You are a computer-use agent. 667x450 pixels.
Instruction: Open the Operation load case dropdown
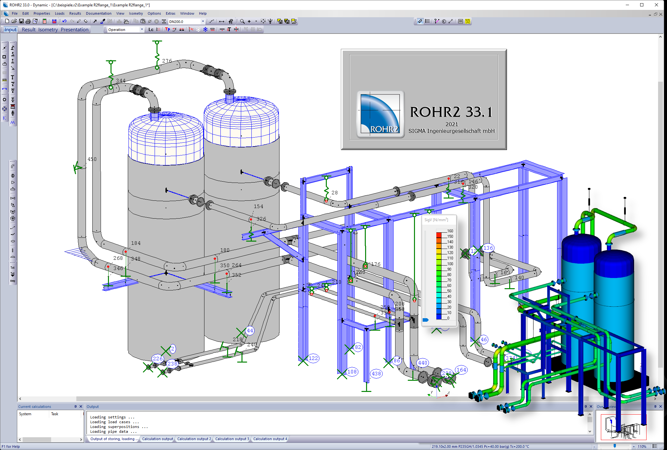142,30
